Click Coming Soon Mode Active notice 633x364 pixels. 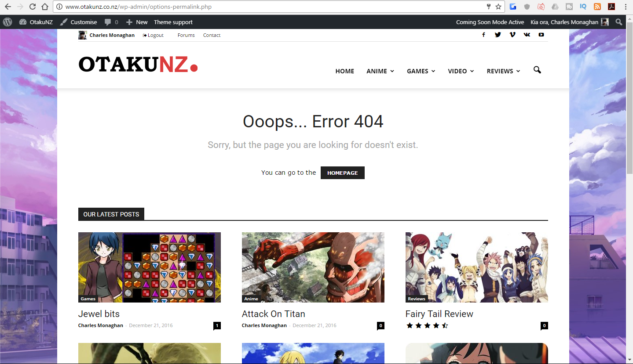(490, 22)
